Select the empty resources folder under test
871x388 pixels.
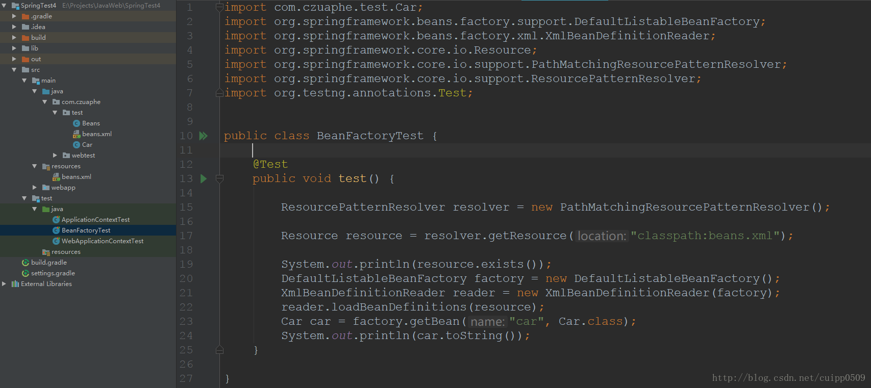[x=66, y=252]
